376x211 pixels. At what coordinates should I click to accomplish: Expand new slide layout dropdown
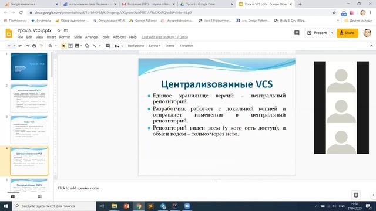point(14,46)
